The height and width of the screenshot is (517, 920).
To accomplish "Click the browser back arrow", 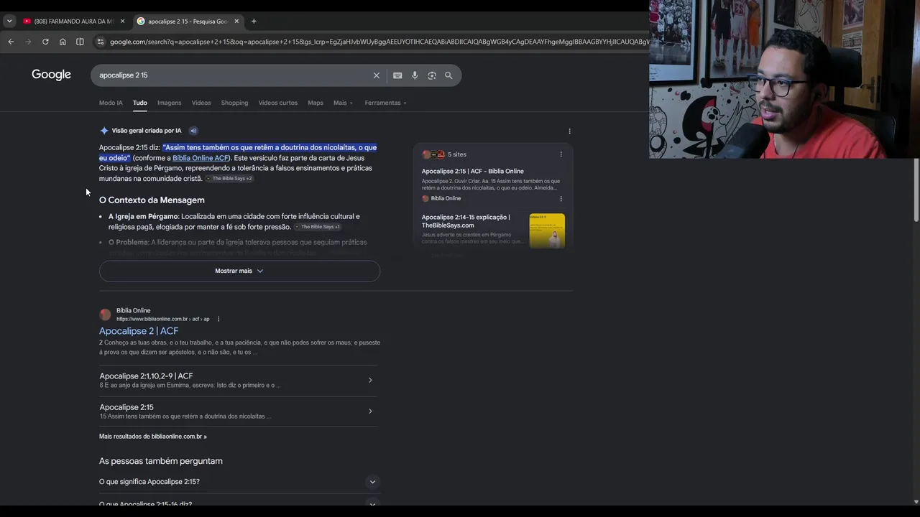I will [11, 42].
